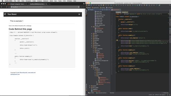
Task: Expand the third_party folder
Action: (92, 45)
